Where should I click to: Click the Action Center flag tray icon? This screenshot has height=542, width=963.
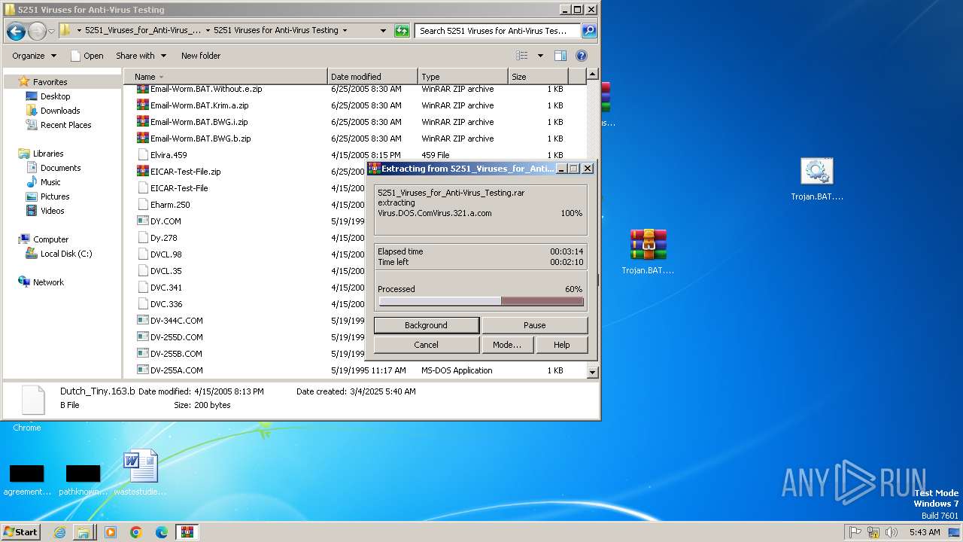tap(855, 532)
